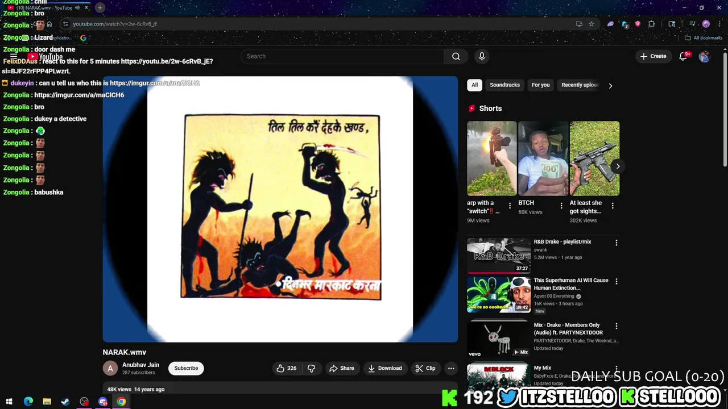Open options for 'At least she got sights' Short
This screenshot has height=409, width=728.
pyautogui.click(x=613, y=206)
